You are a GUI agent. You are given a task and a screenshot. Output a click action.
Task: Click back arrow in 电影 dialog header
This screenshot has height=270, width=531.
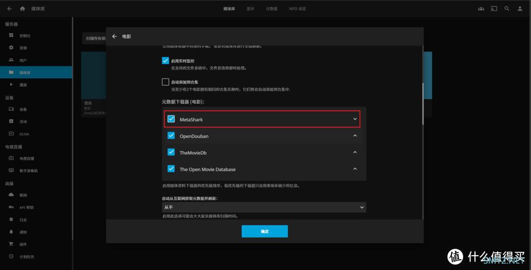(x=115, y=36)
